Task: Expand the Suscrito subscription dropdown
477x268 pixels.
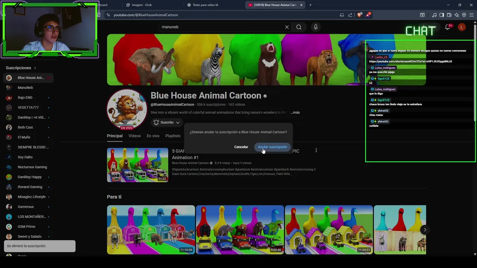Action: pyautogui.click(x=167, y=122)
